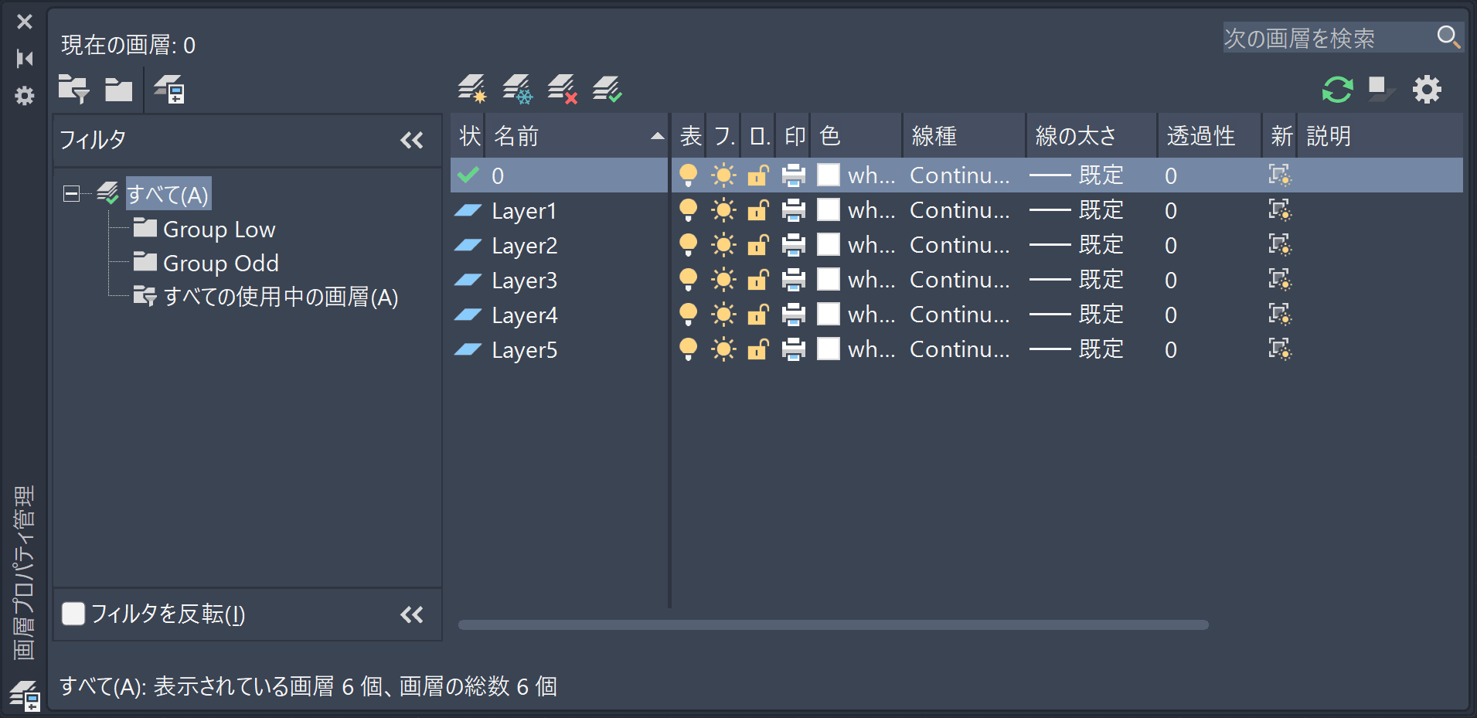The image size is (1477, 718).
Task: Collapse the すべて(A) tree node
Action: (71, 194)
